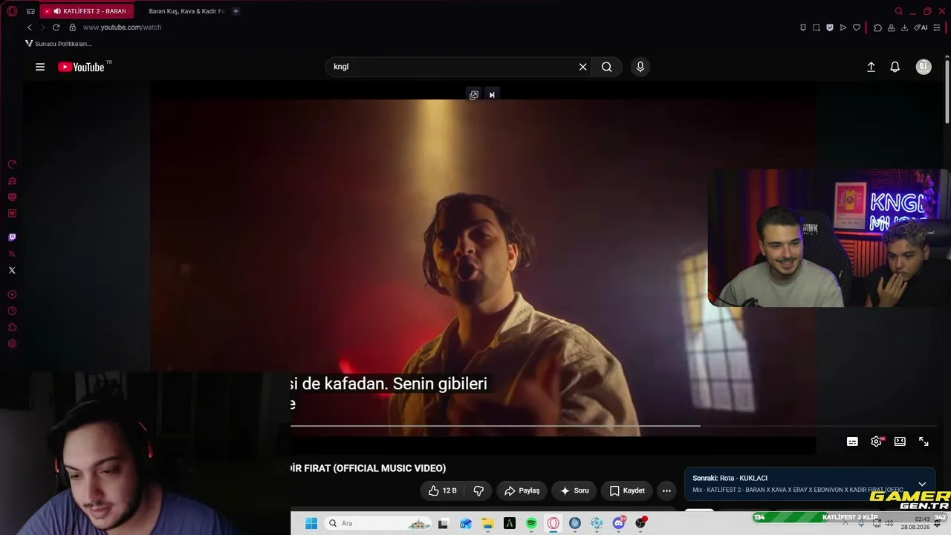Click the Windows taskbar search box Ara

377,523
